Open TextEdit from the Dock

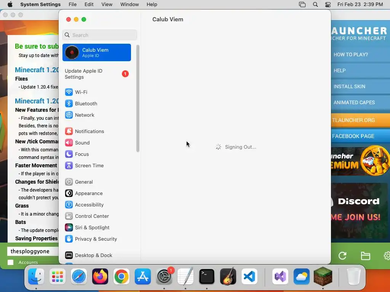pos(185,276)
